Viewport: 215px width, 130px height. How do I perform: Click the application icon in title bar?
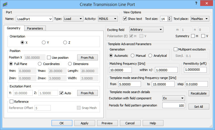pos(5,4)
